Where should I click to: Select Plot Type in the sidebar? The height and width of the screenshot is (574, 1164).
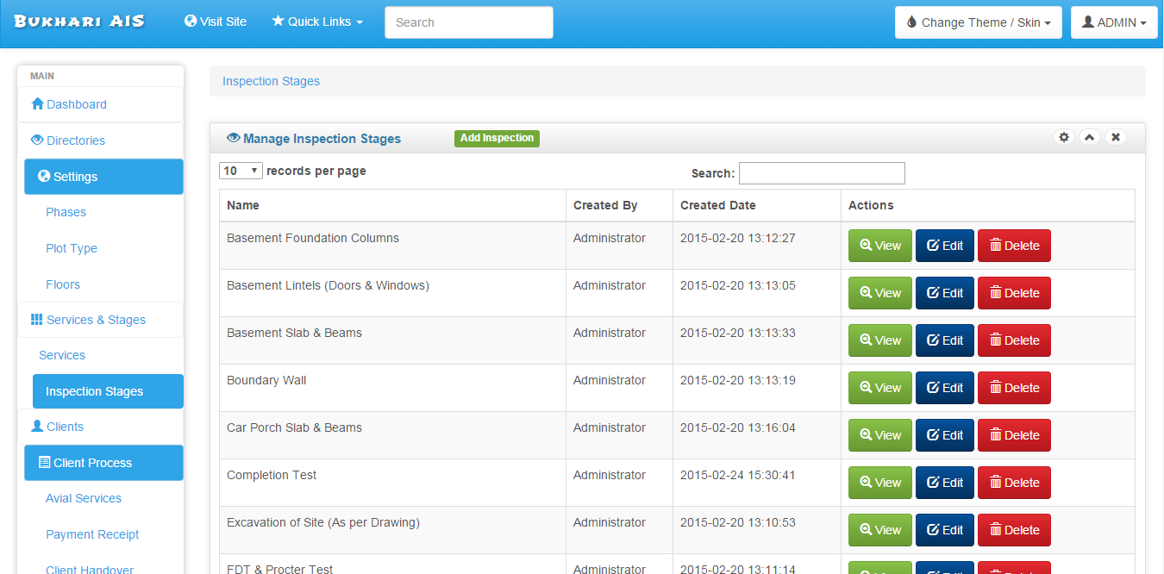point(72,248)
